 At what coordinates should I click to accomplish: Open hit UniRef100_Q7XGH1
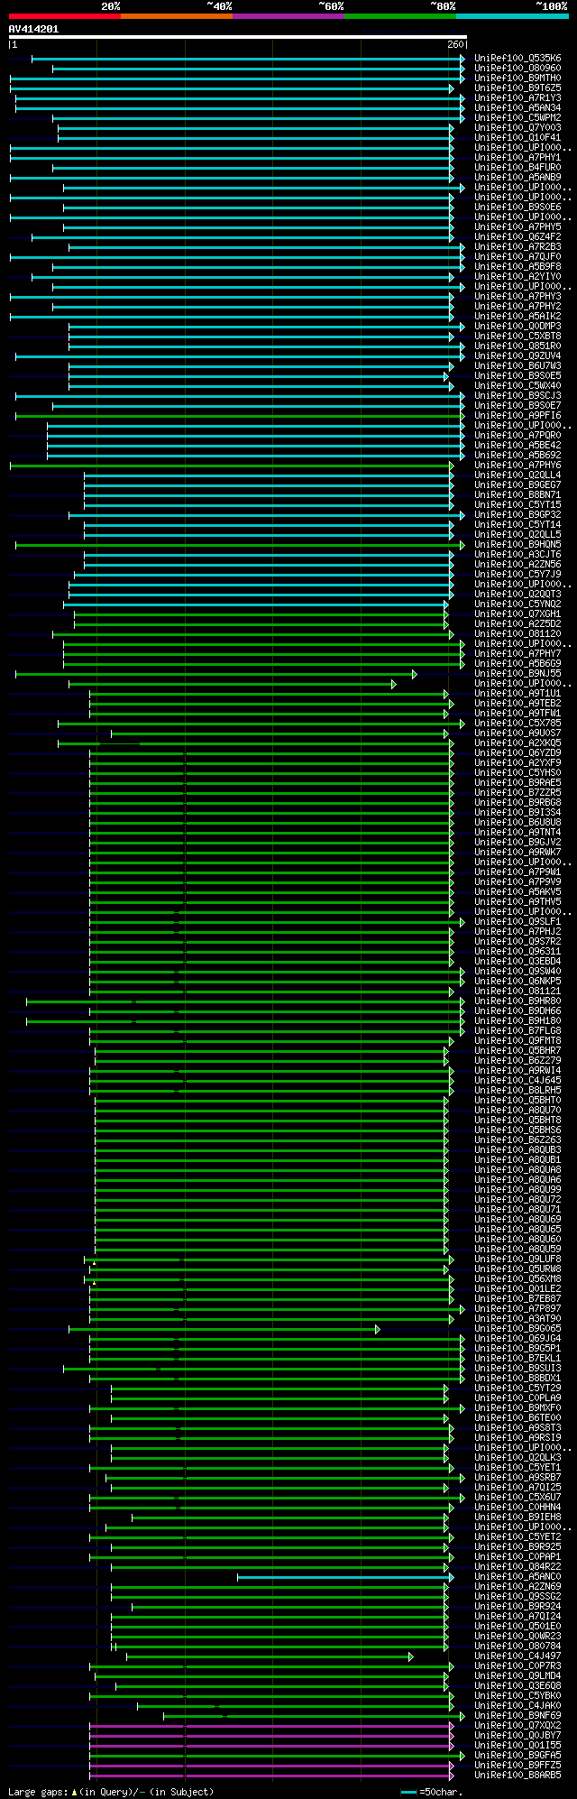(517, 614)
